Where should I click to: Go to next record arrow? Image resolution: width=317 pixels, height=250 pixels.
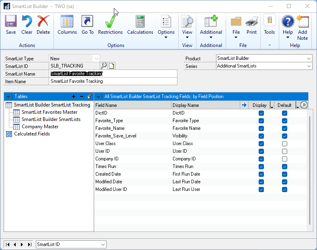pyautogui.click(x=22, y=244)
